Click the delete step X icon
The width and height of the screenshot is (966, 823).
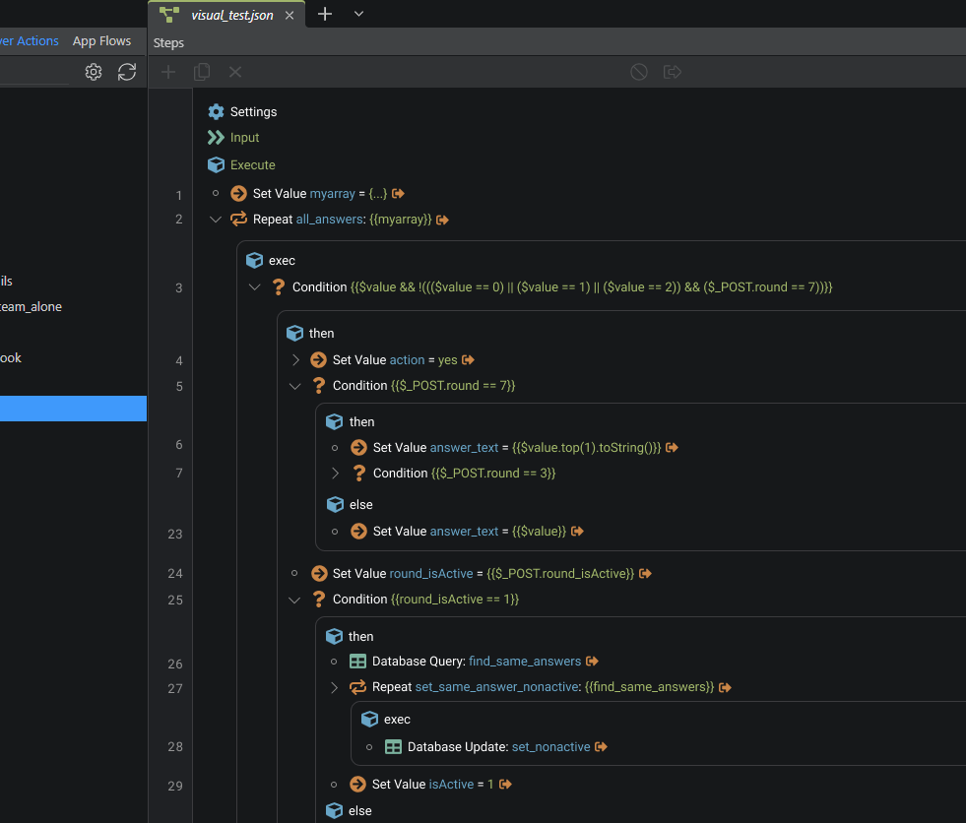click(x=235, y=72)
